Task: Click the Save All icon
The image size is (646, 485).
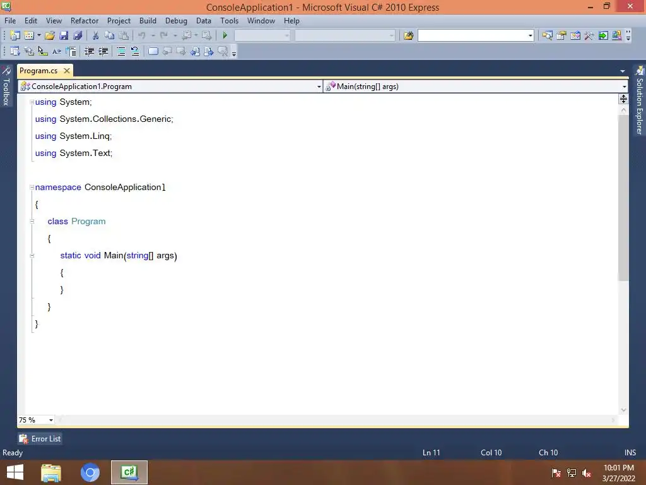Action: pyautogui.click(x=78, y=35)
